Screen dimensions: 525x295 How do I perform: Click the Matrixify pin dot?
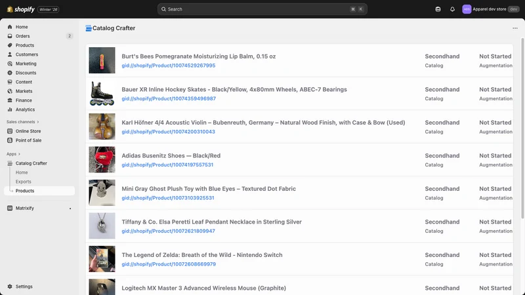(70, 208)
